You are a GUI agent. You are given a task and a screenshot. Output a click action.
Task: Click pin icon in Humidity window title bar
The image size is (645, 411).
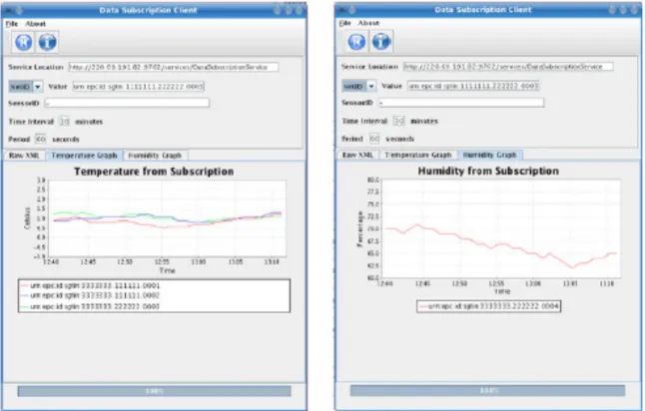[352, 9]
